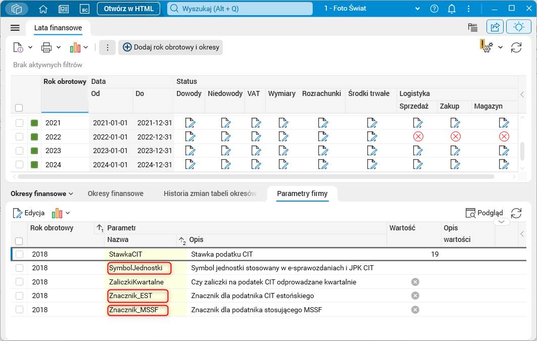Expand the collapse chevron below Podgląd

[501, 222]
